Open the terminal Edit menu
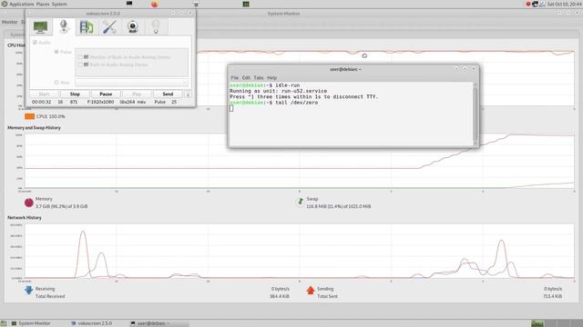Viewport: 583px width, 327px height. coord(246,77)
